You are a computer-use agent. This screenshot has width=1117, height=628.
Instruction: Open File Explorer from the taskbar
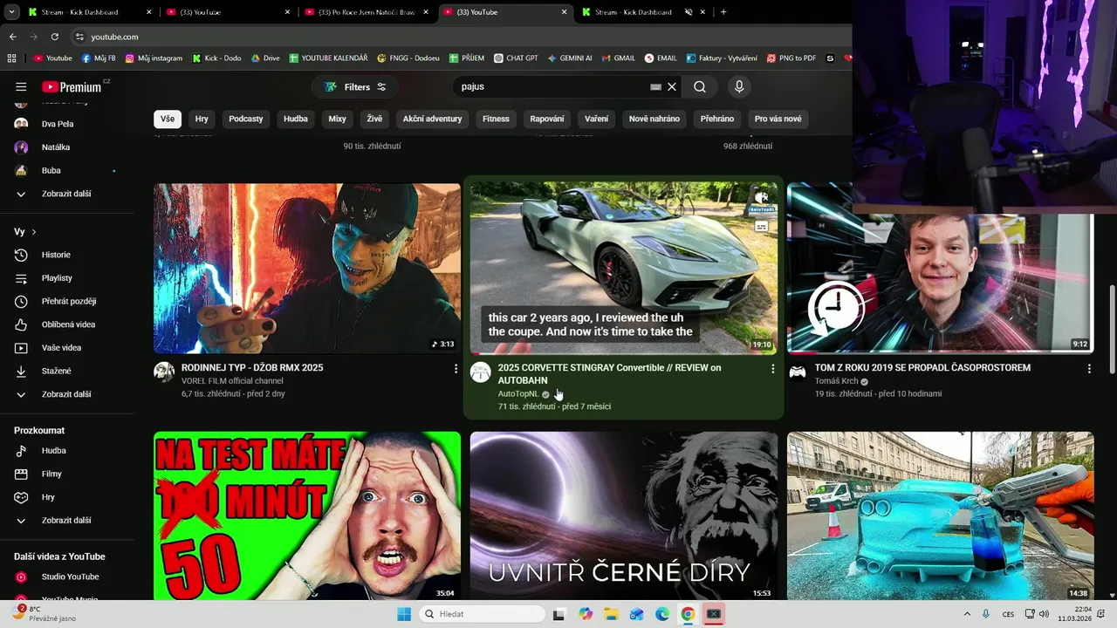tap(612, 614)
